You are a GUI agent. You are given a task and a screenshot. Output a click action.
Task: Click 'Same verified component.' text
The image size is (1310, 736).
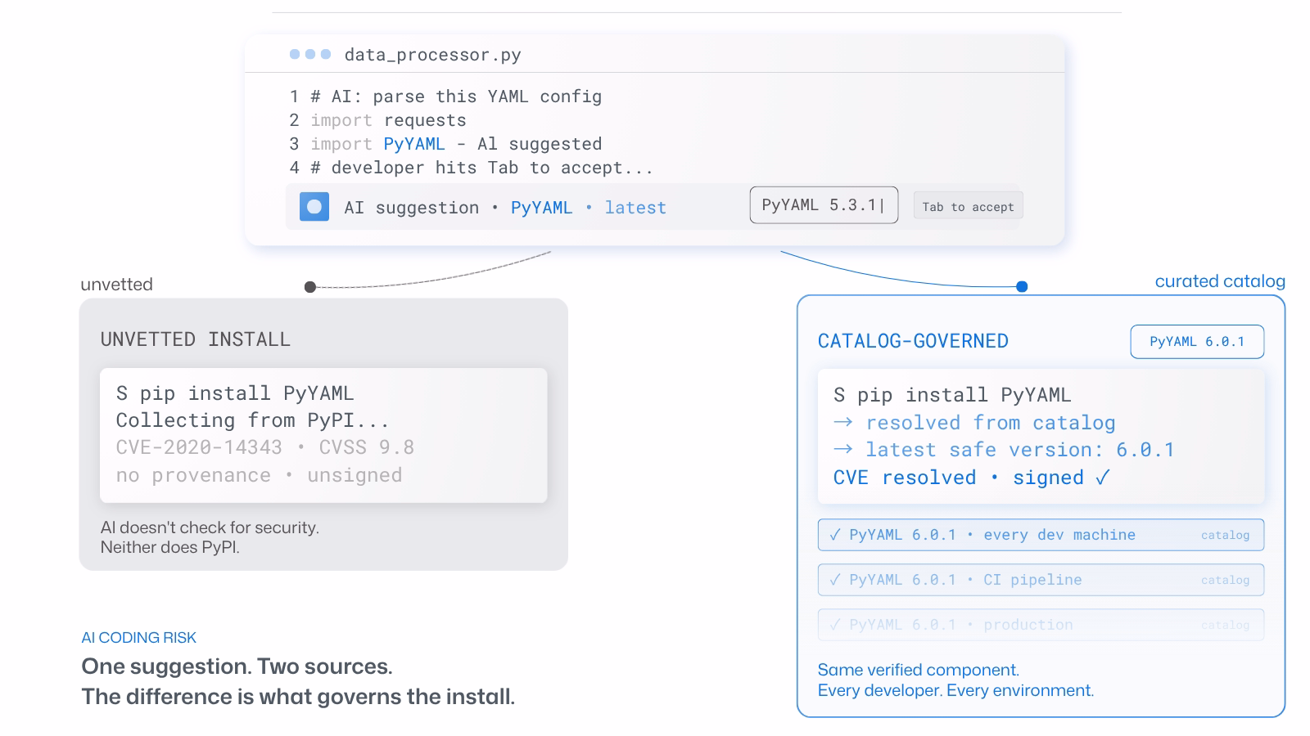click(x=918, y=670)
